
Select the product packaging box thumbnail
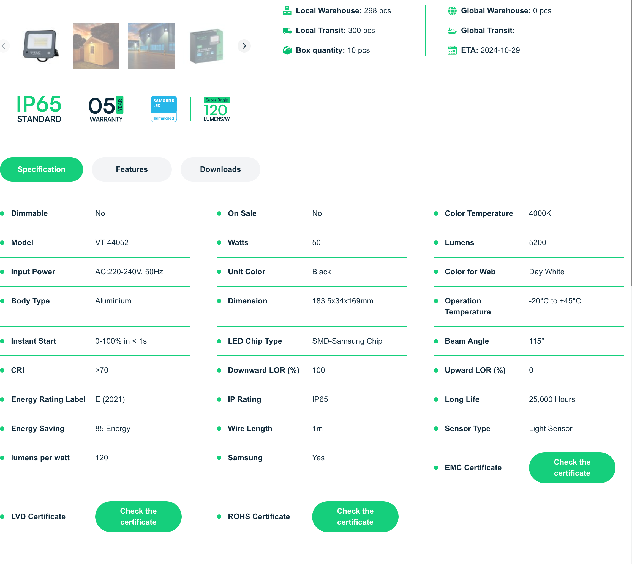pyautogui.click(x=206, y=46)
